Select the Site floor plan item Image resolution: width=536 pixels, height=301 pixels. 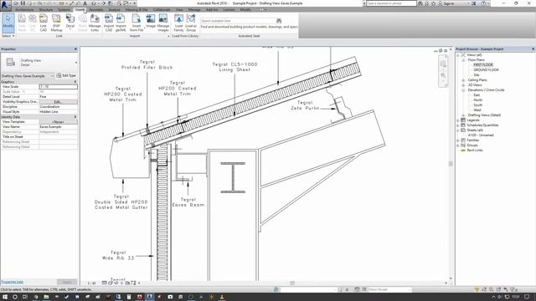(477, 75)
